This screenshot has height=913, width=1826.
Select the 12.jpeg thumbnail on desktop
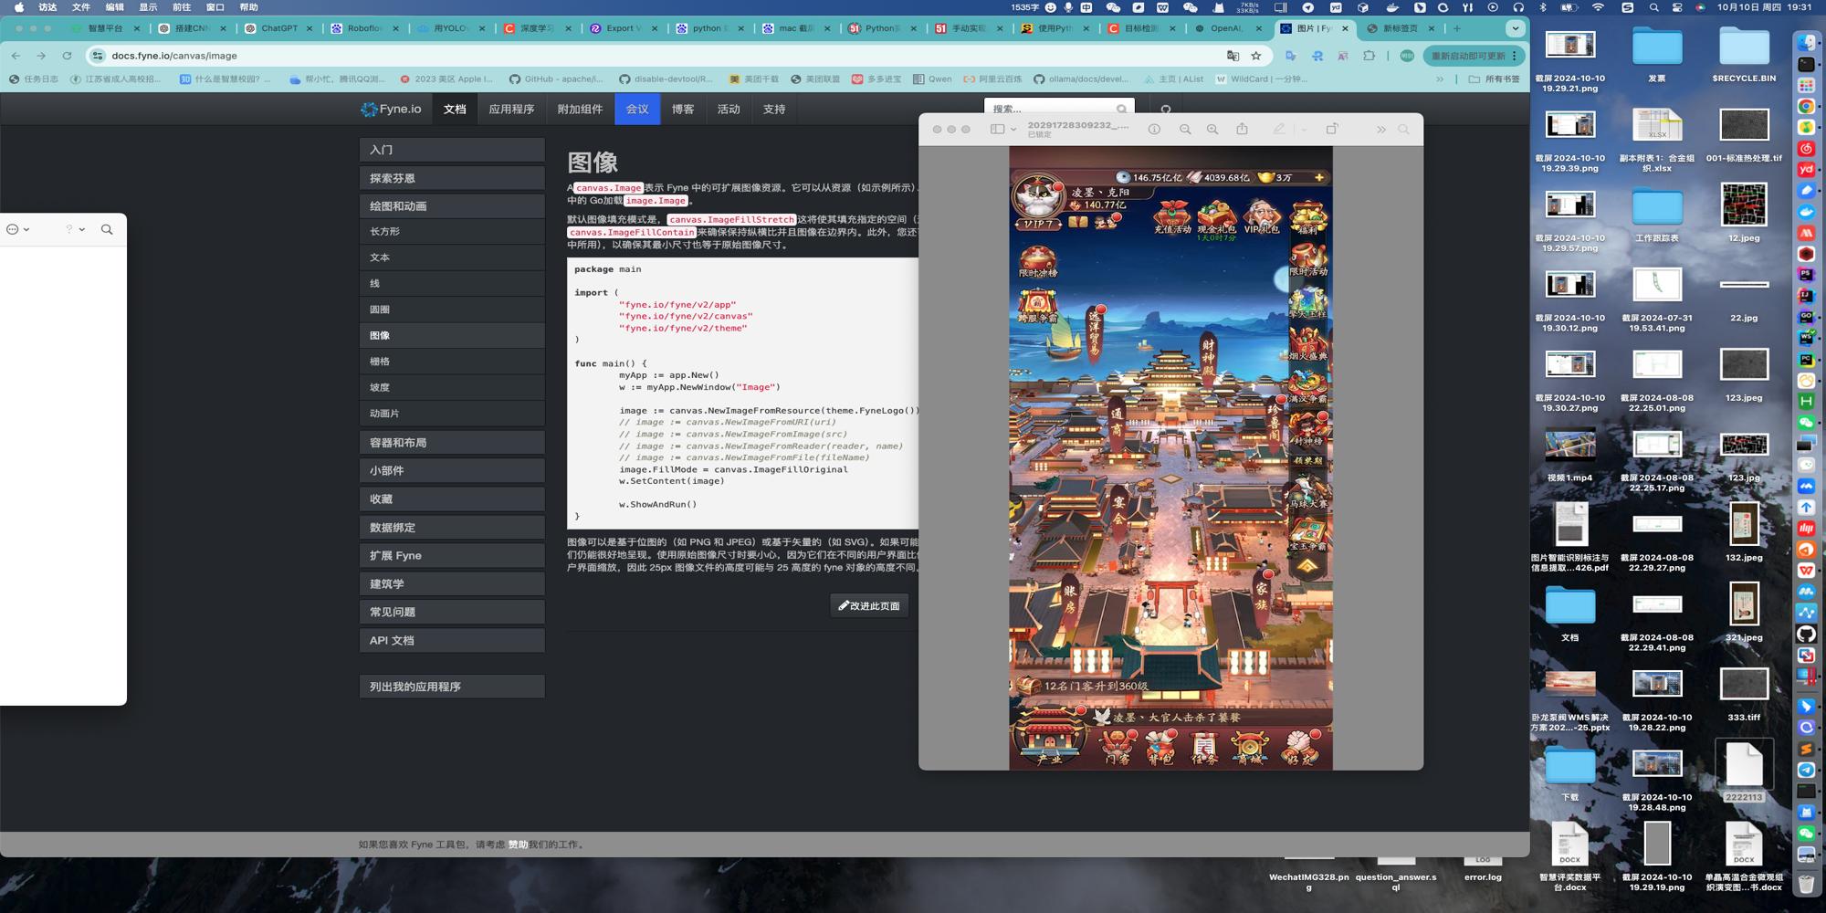coord(1744,205)
